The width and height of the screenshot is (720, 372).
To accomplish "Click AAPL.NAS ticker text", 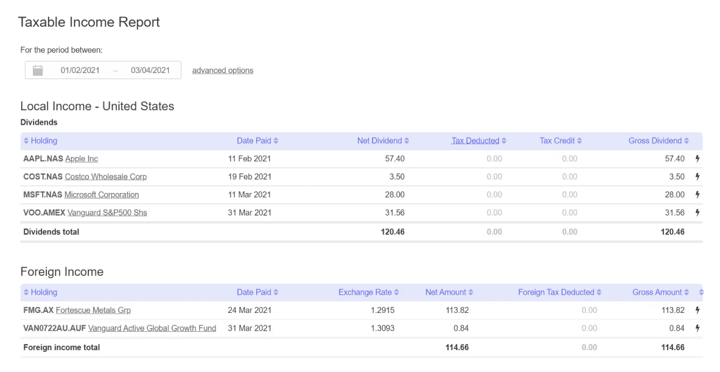I will point(43,158).
